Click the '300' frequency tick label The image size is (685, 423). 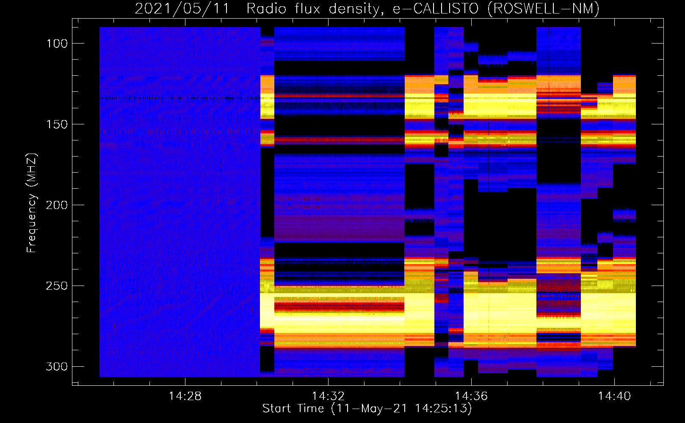pos(57,366)
